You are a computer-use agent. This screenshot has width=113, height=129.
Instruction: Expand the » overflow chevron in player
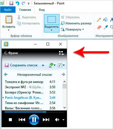pos(43,65)
